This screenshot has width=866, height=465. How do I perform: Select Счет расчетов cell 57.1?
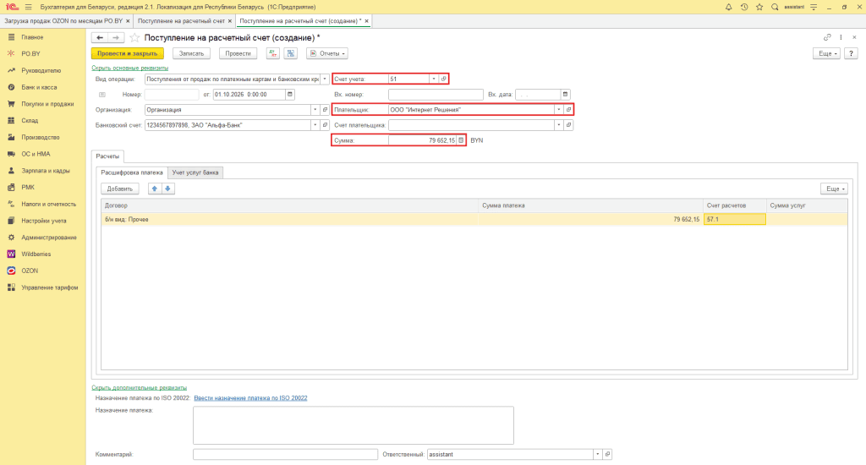[x=735, y=219]
